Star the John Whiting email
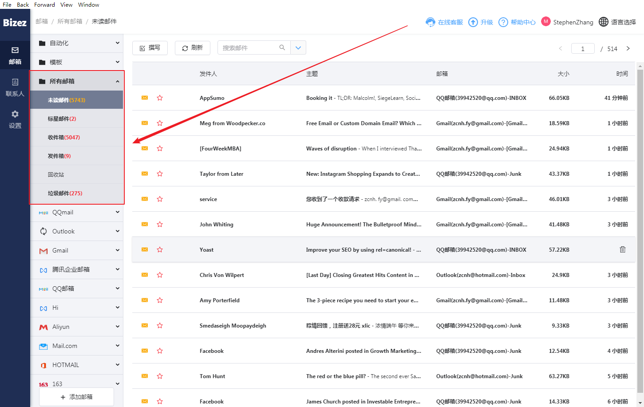The width and height of the screenshot is (644, 407). pos(160,224)
